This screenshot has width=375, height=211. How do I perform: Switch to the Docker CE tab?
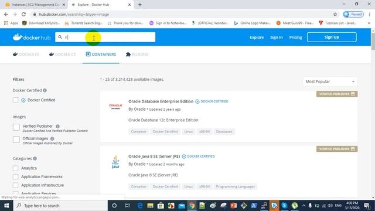(63, 55)
